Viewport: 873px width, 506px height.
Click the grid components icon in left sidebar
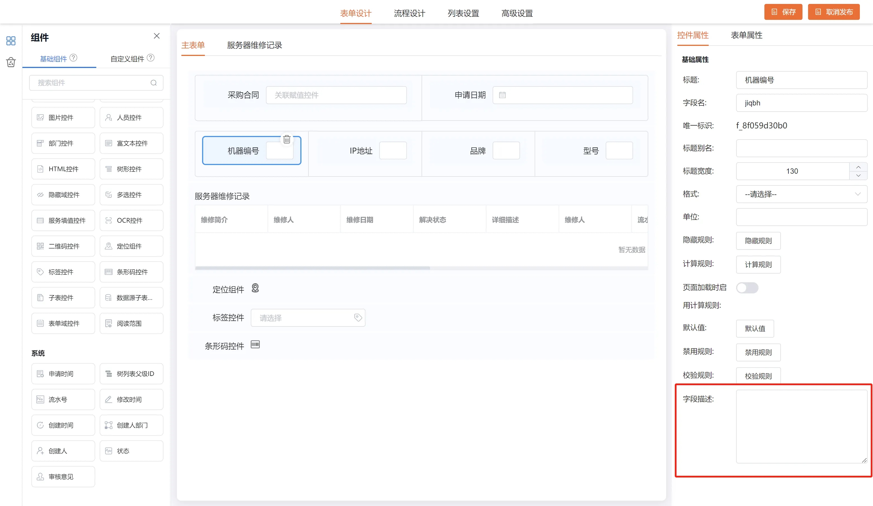pyautogui.click(x=11, y=41)
